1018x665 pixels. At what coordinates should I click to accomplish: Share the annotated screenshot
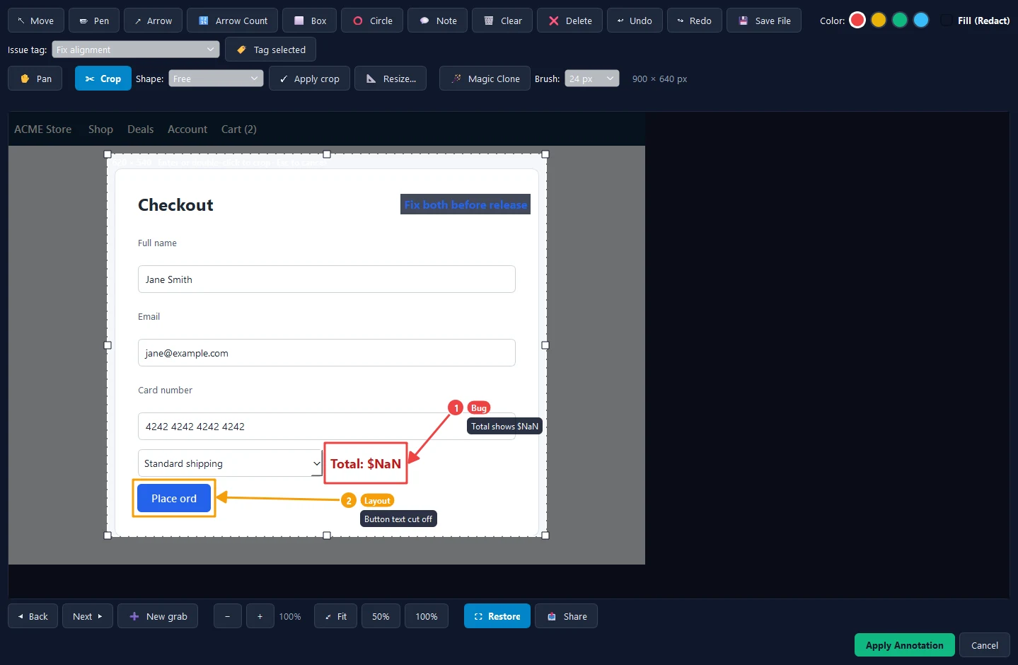[566, 616]
